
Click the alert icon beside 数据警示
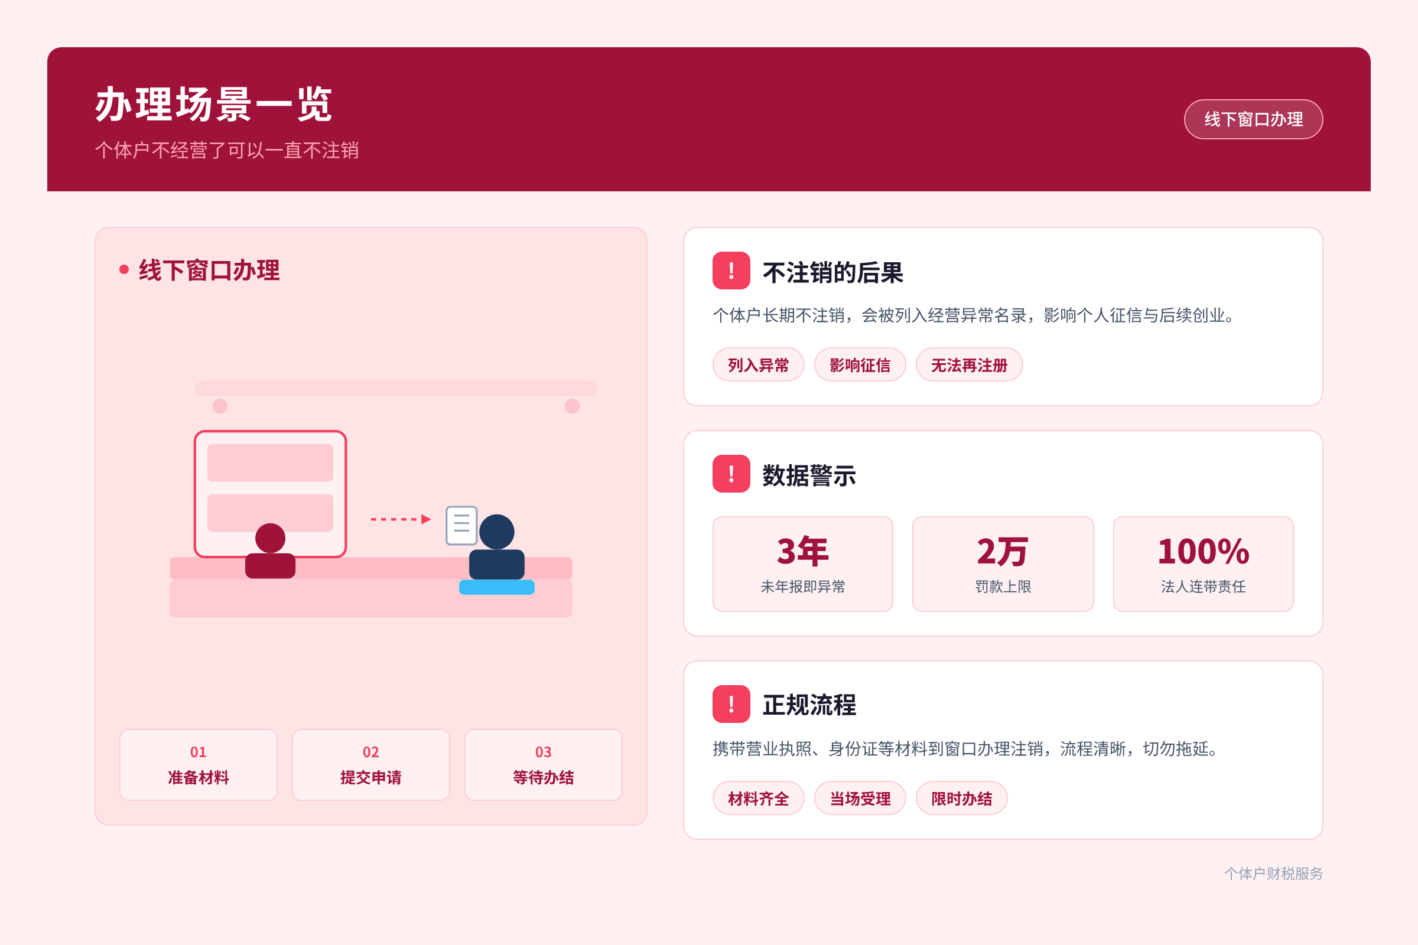(731, 474)
